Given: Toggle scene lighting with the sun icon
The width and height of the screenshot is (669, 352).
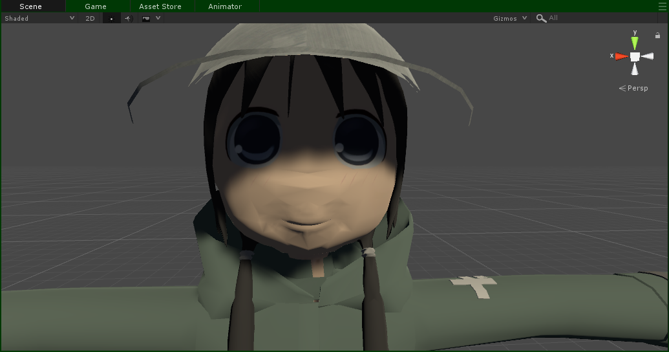Looking at the screenshot, I should (111, 19).
